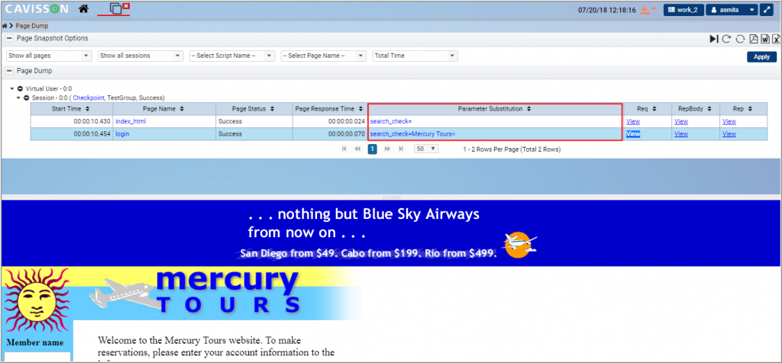Open the Total Time dropdown
782x363 pixels.
pos(415,56)
